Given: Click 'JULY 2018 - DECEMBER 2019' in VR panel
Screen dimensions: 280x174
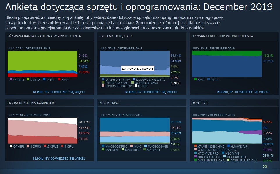Looking at the screenshot, I should pos(213,115).
